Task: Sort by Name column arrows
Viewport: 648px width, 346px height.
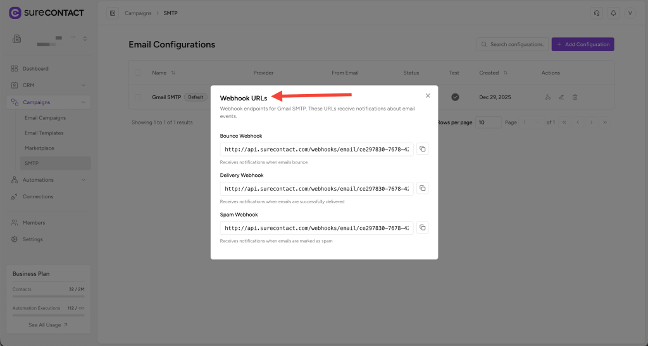Action: click(x=173, y=73)
